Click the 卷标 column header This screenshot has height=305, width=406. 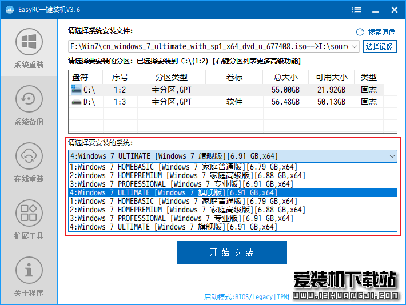(234, 77)
